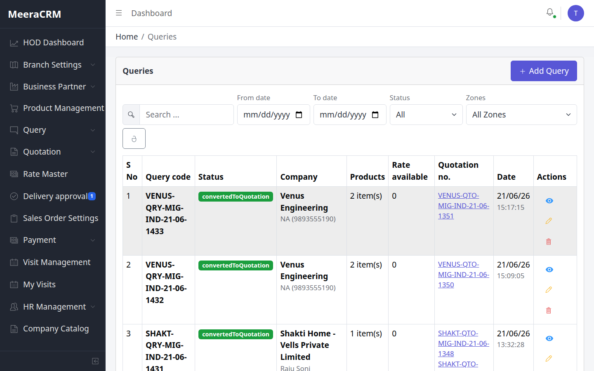Click the Sales Order Settings clipboard icon

[14, 218]
